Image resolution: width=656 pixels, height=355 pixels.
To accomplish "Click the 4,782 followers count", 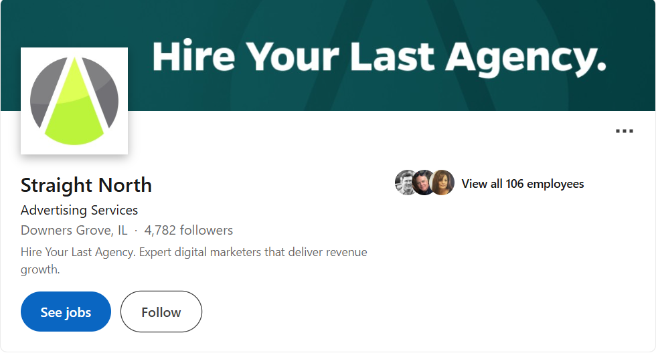I will 189,231.
